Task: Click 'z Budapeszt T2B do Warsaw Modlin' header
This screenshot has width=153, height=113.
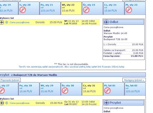Action: pos(34,75)
